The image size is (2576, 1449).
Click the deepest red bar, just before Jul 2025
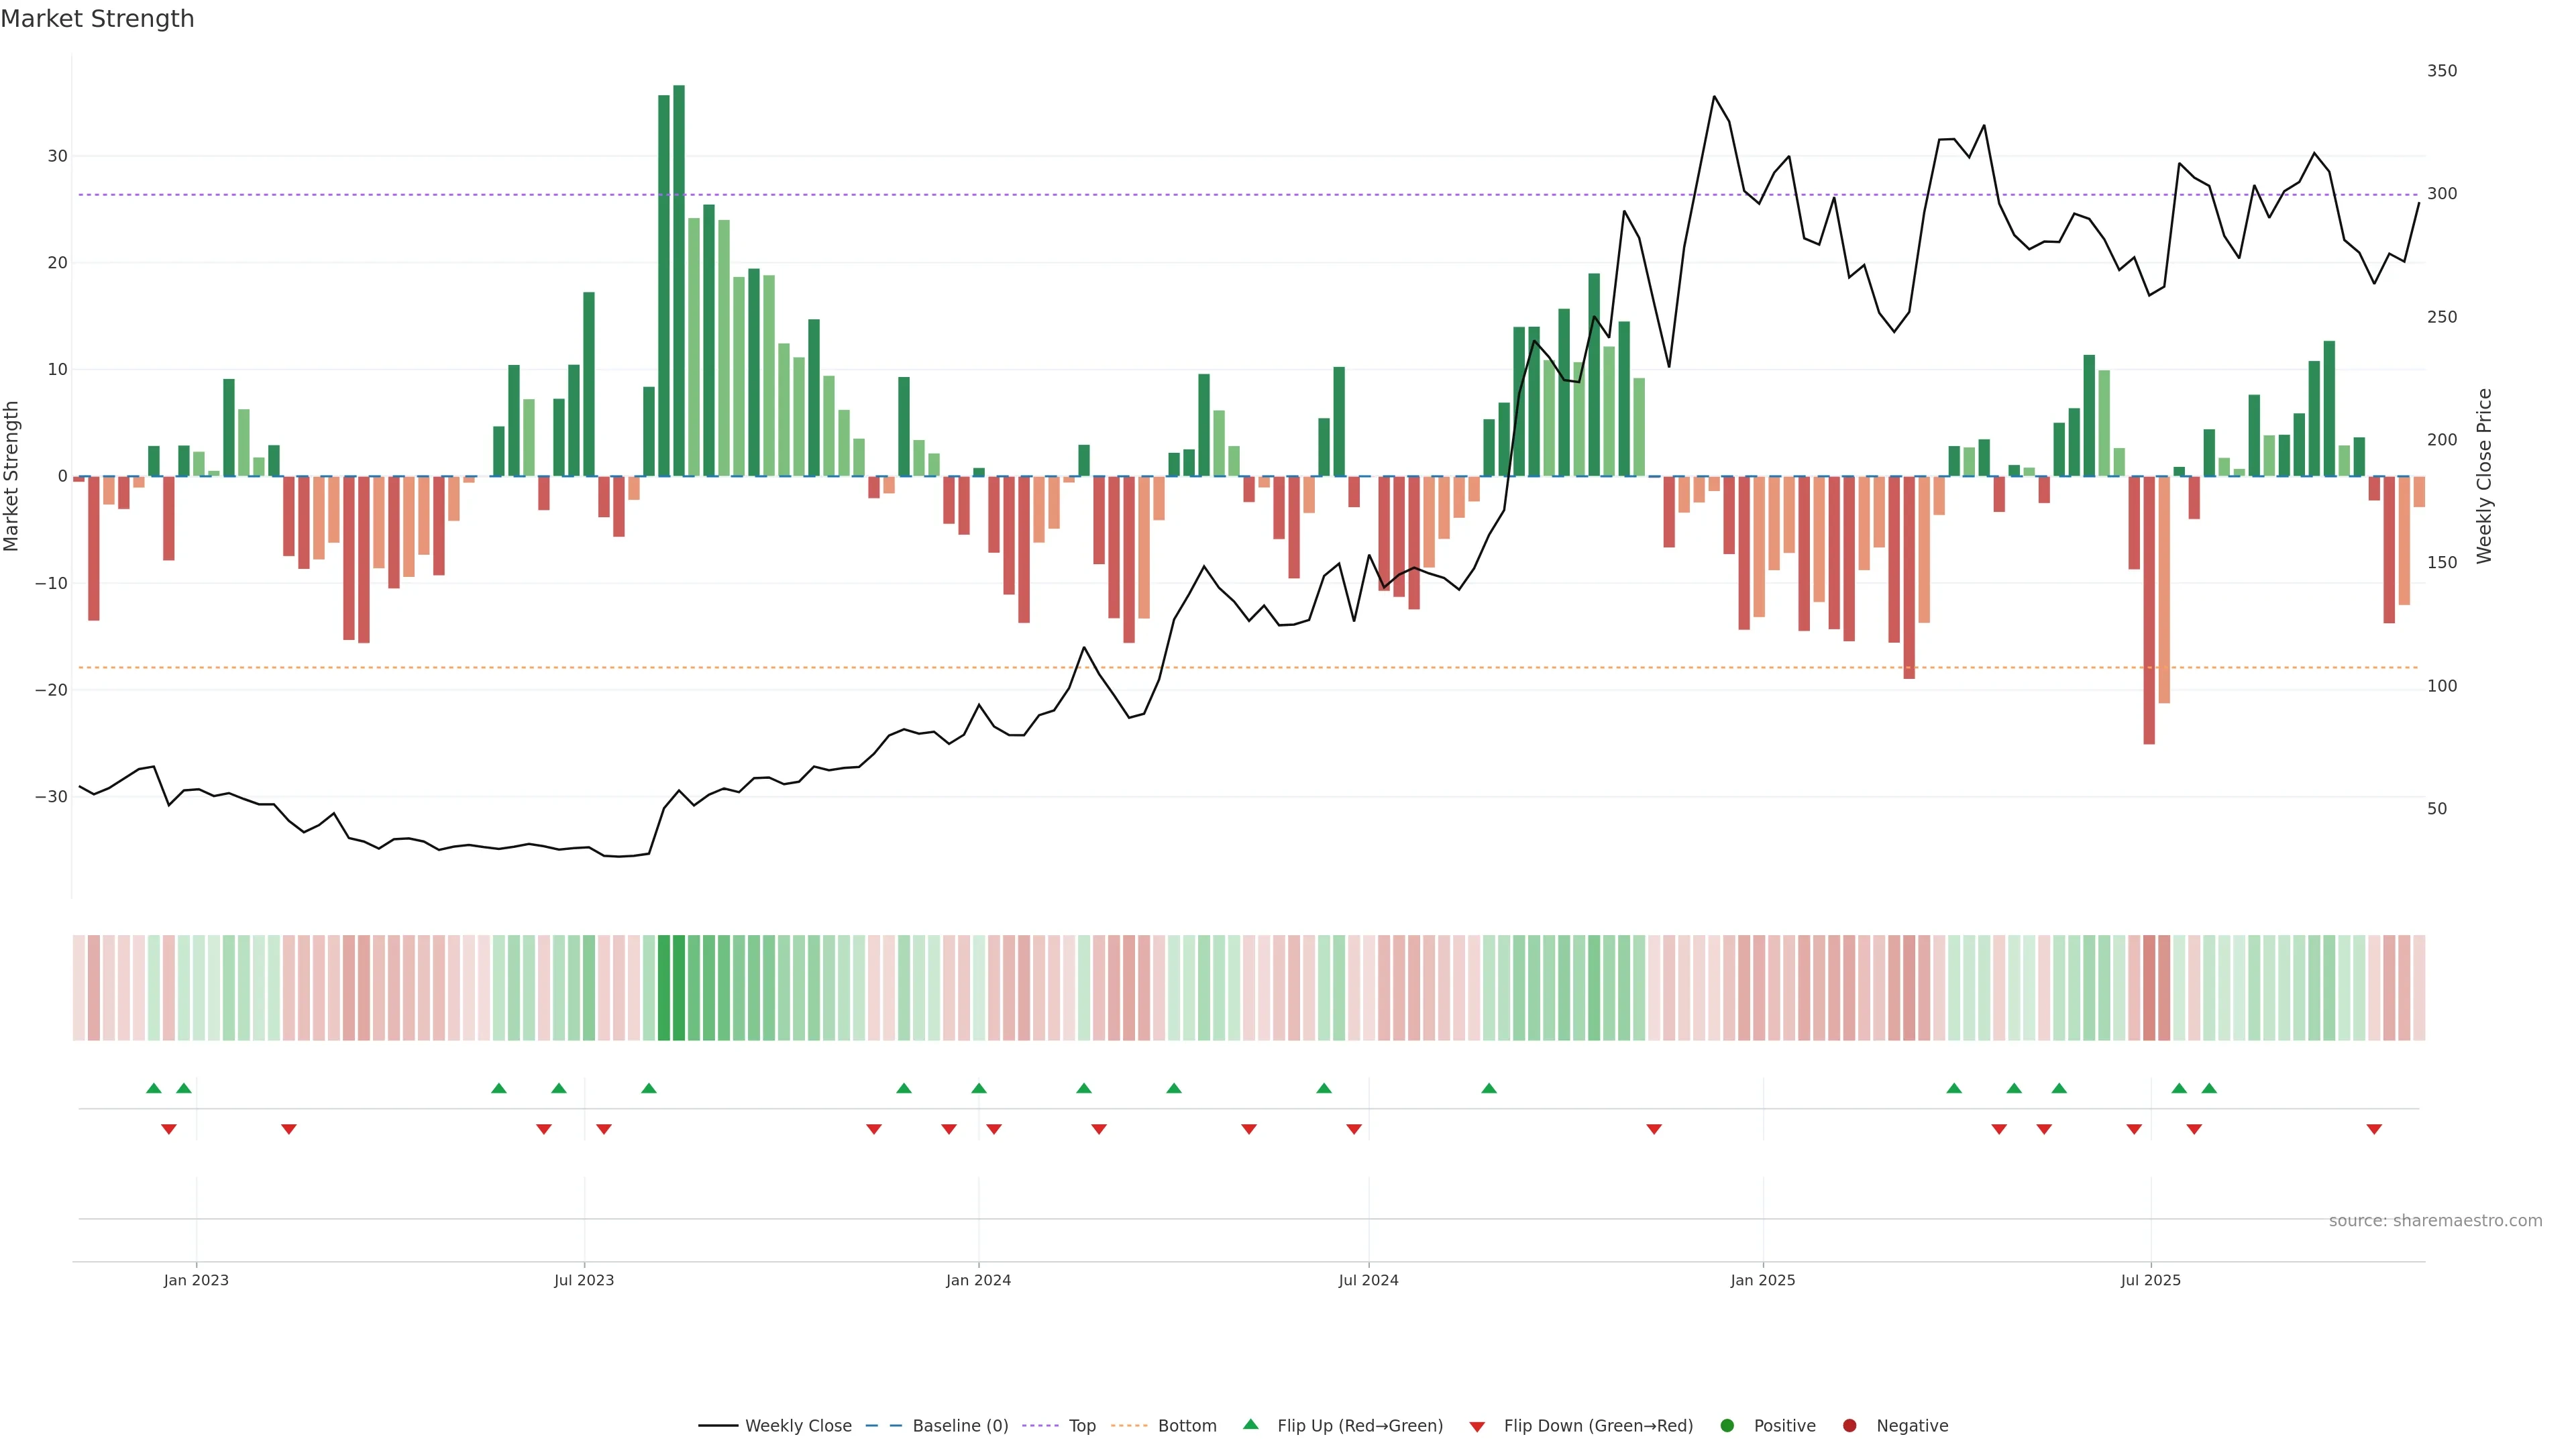click(2149, 610)
